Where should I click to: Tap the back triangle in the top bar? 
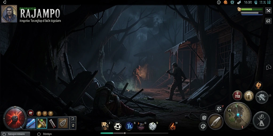pos(5,2)
